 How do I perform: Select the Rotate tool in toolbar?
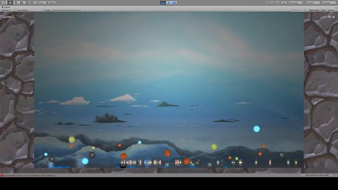[x=16, y=3]
